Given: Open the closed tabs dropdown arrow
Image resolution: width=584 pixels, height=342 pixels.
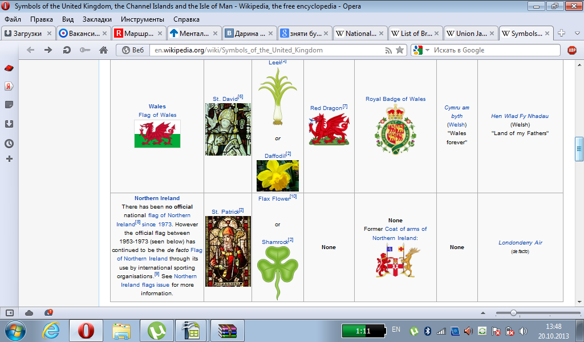Looking at the screenshot, I should [x=577, y=34].
